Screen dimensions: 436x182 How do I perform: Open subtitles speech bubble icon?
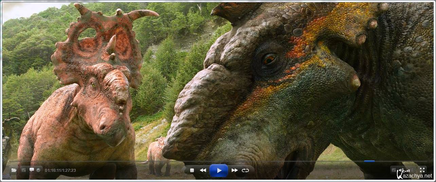pos(32,170)
